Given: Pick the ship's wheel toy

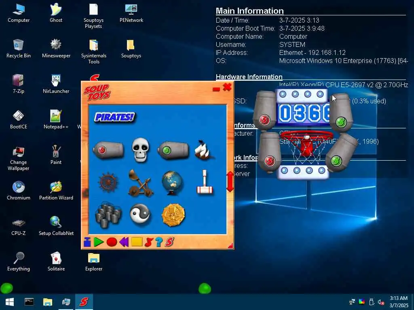Looking at the screenshot, I should pos(108,182).
